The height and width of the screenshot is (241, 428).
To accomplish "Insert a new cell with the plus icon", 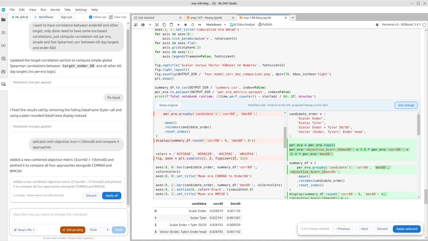I will [x=150, y=25].
